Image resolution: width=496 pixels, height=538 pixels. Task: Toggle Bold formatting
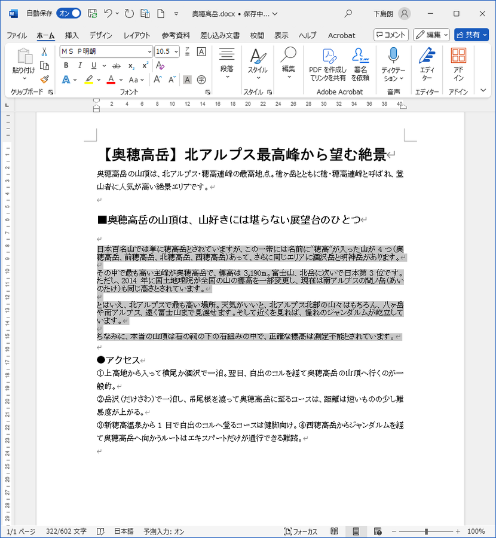coord(66,66)
